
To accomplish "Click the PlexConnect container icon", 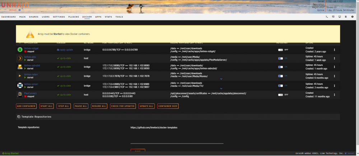I will (20, 95).
